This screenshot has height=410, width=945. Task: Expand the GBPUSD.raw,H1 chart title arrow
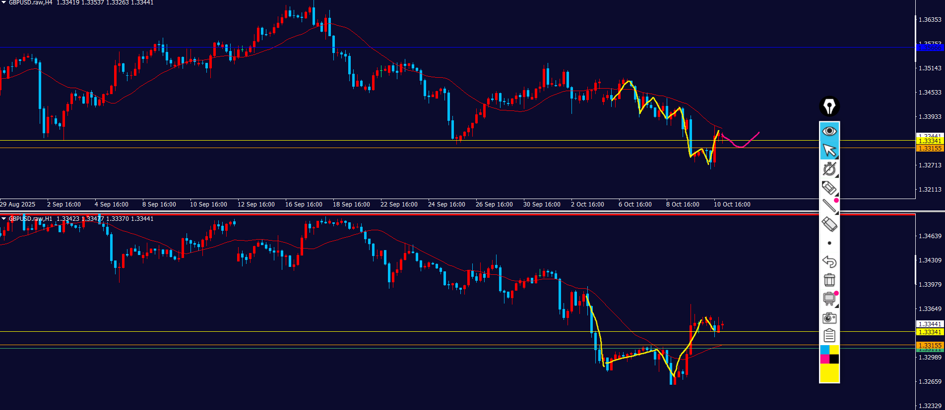click(x=4, y=219)
